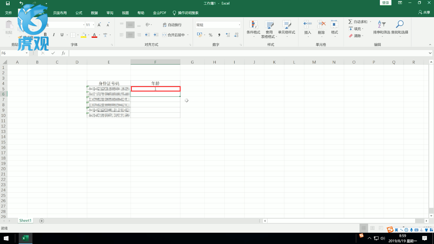The image size is (434, 244).
Task: Apply comma style number format
Action: [x=219, y=35]
